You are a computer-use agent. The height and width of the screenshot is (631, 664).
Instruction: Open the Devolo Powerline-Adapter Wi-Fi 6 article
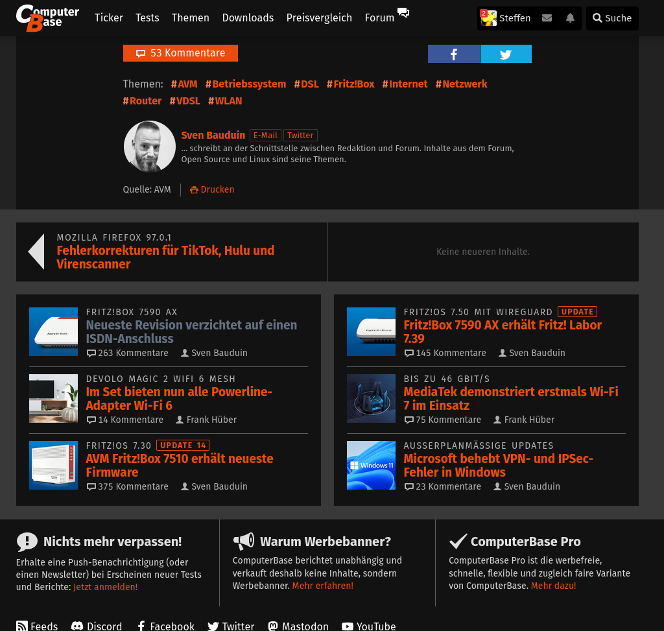click(179, 398)
